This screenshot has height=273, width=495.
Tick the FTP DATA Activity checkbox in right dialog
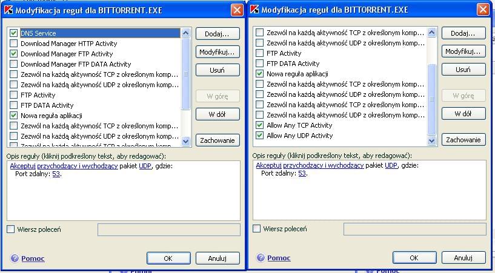click(259, 64)
